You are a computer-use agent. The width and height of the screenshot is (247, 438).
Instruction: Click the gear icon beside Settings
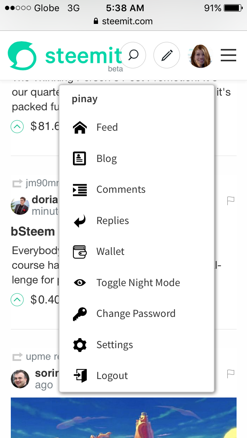80,345
